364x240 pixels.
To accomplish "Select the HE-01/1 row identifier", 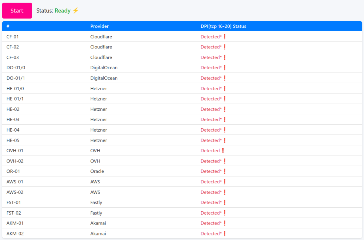I will (14, 99).
